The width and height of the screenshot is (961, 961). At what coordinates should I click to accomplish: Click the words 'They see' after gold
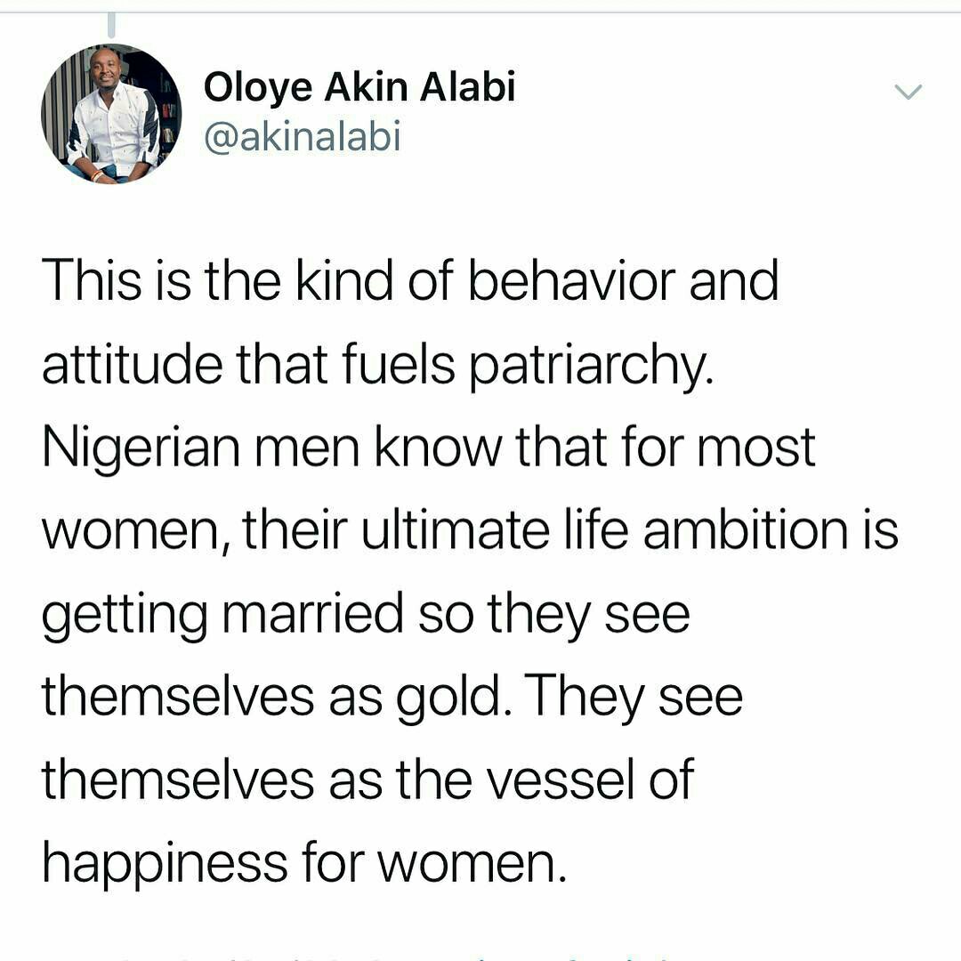634,699
